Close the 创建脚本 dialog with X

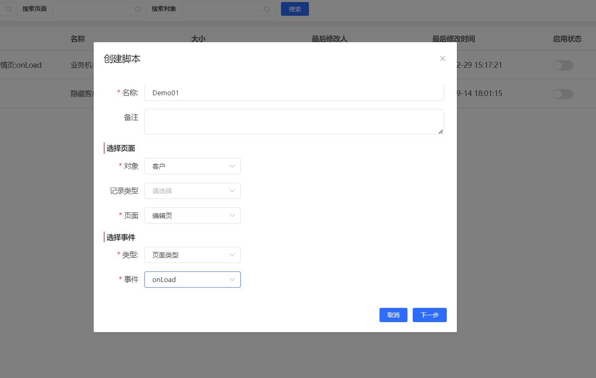pyautogui.click(x=442, y=59)
